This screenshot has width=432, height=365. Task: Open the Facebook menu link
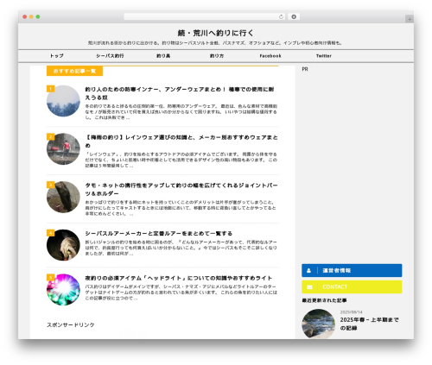tap(270, 56)
